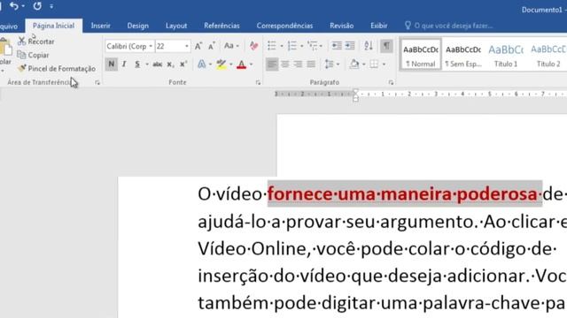Click the increase indent icon
Viewport: 567px width, 318px height.
coord(350,46)
